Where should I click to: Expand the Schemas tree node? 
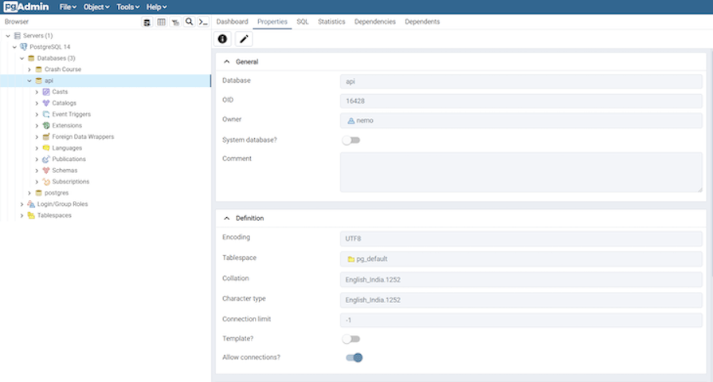tap(37, 171)
